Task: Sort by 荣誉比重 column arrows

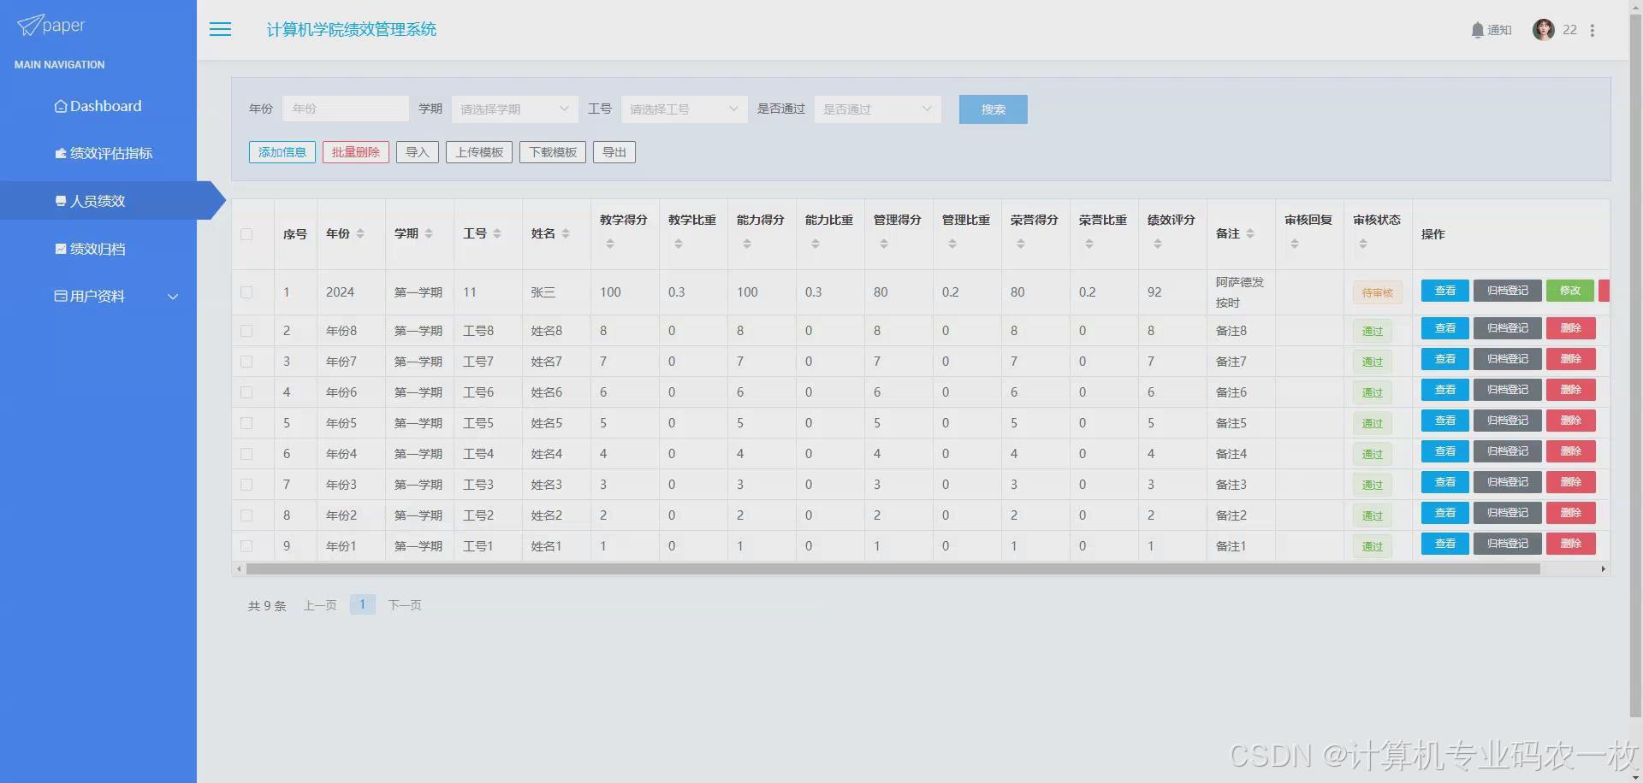Action: tap(1089, 244)
